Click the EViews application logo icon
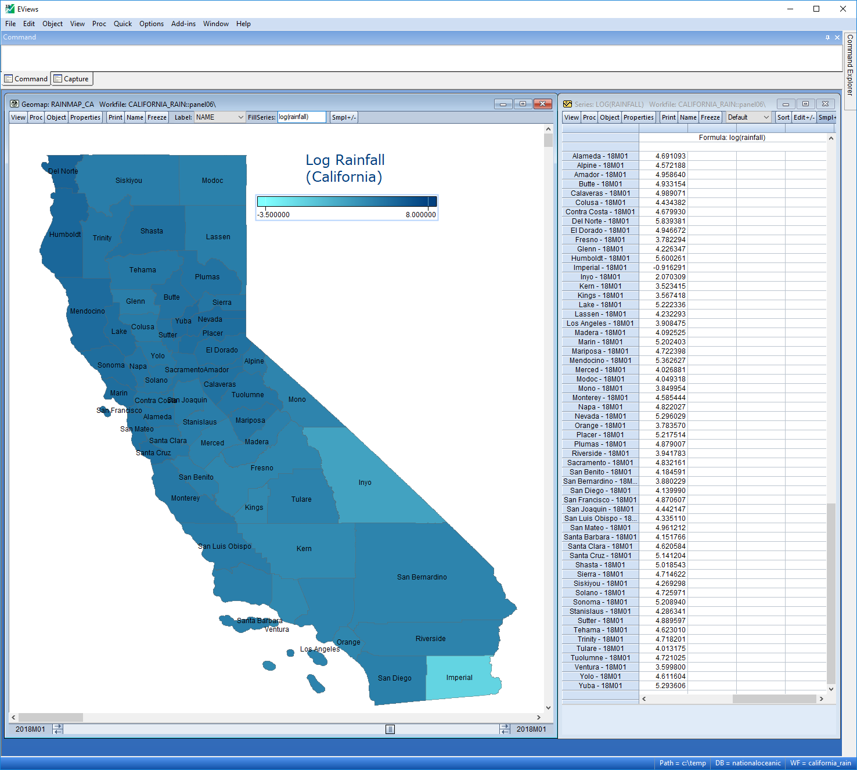The height and width of the screenshot is (770, 857). [9, 9]
